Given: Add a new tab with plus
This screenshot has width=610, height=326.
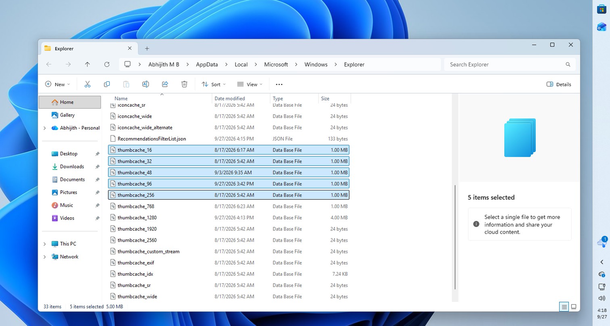Looking at the screenshot, I should [x=147, y=48].
